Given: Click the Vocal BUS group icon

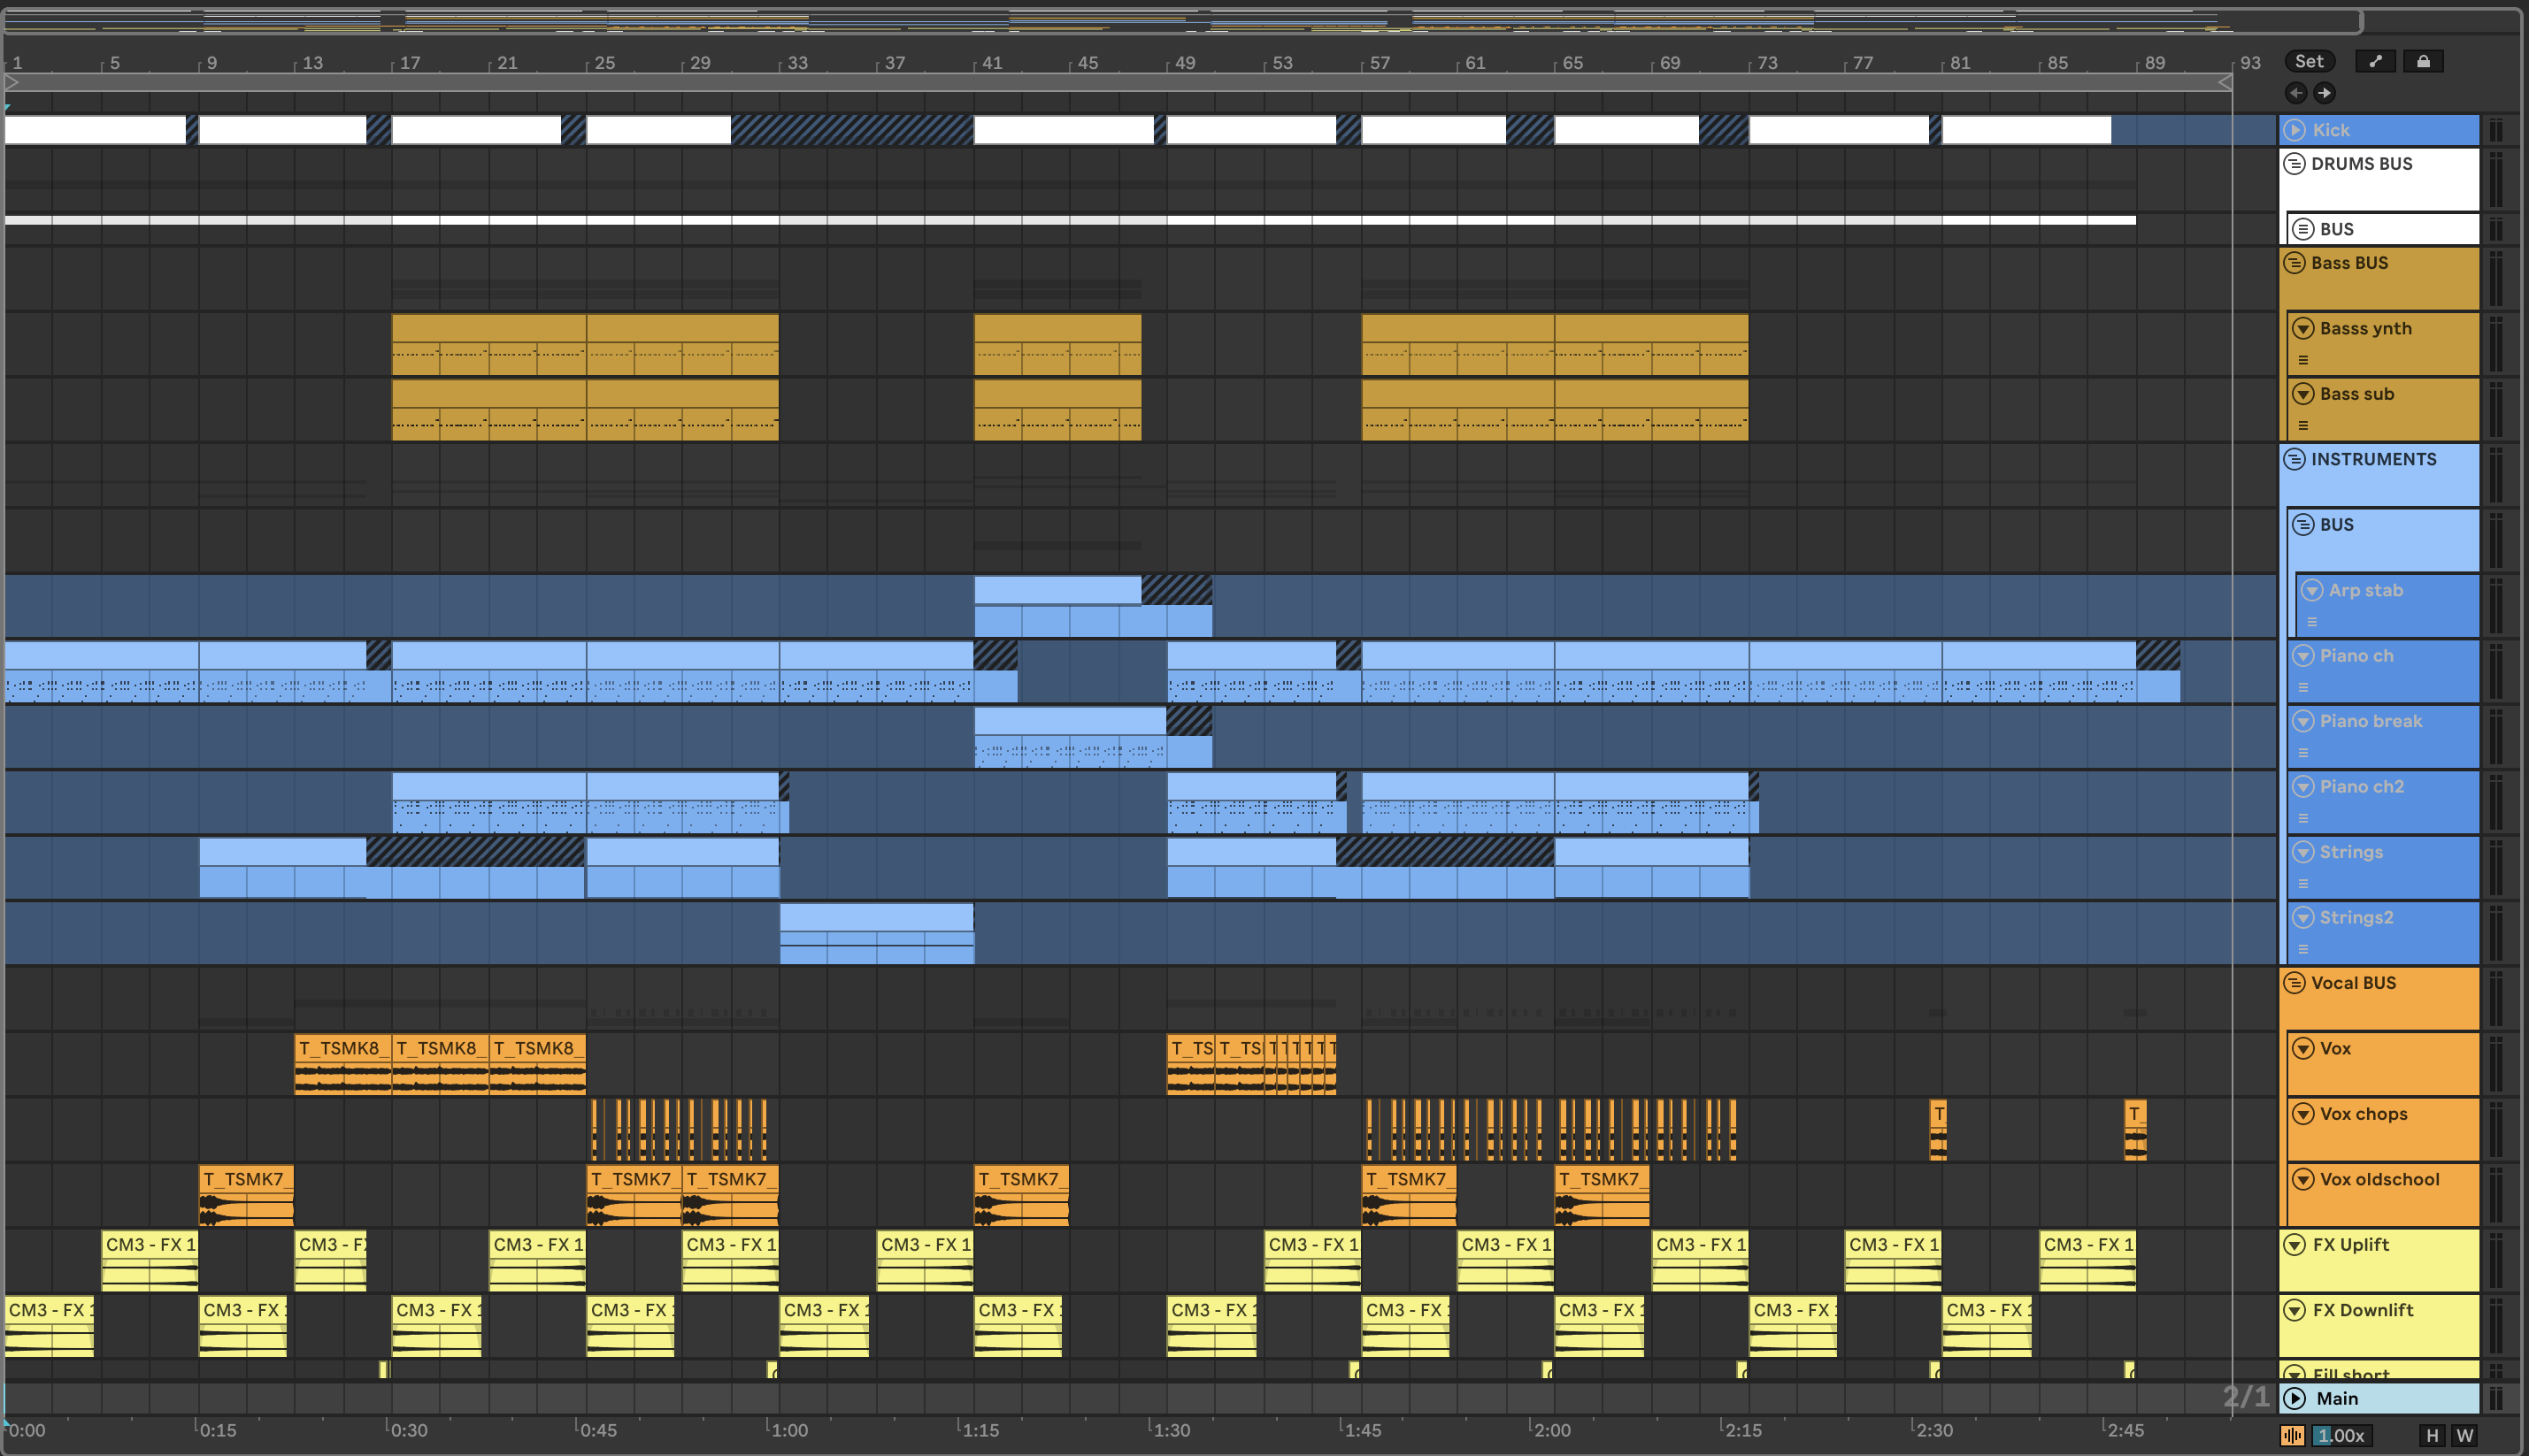Looking at the screenshot, I should (x=2295, y=983).
